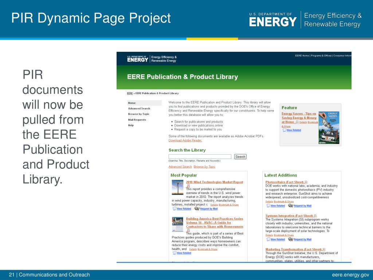Click the wind turbine report thumbnail
373x280 pixels.
[x=177, y=187]
